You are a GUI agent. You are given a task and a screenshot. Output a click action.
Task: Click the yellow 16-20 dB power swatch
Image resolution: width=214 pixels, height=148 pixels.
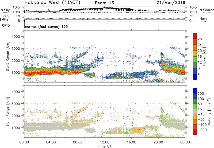[x=195, y=53]
